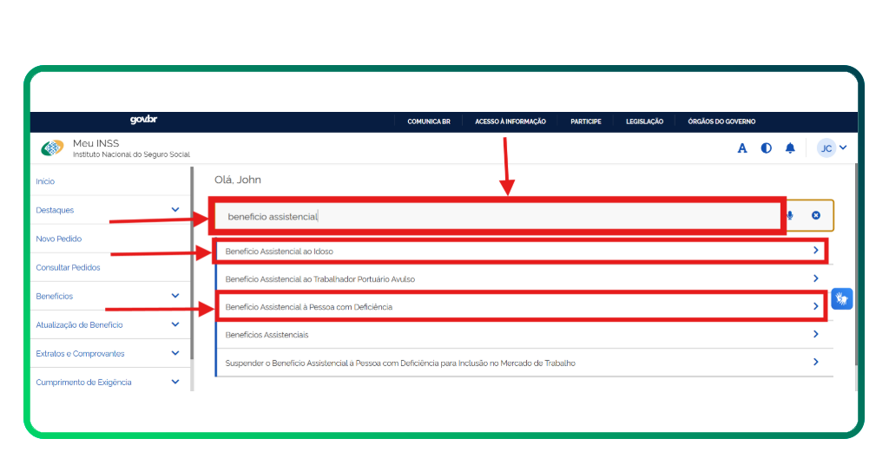
Task: Open Consultar Pedidos in the sidebar
Action: [x=68, y=267]
